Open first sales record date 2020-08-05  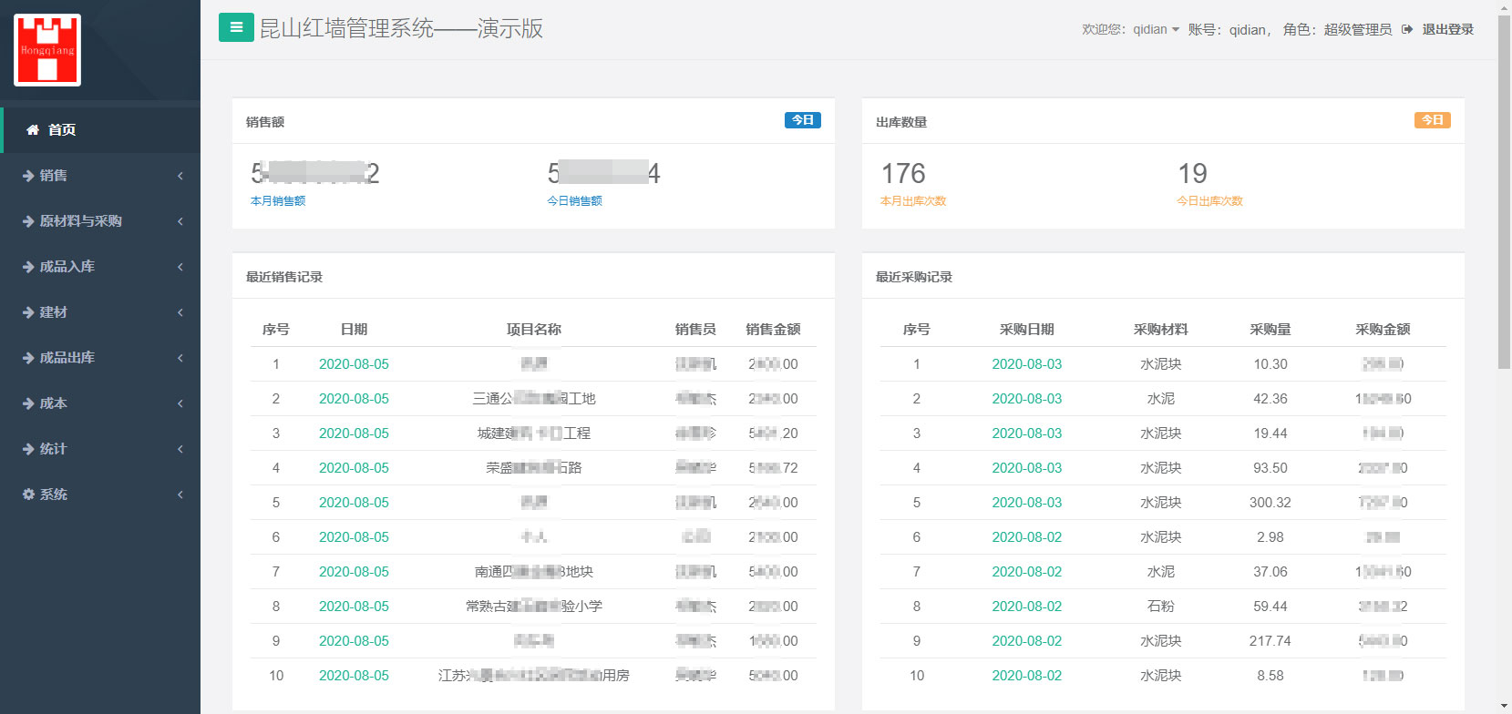click(354, 364)
